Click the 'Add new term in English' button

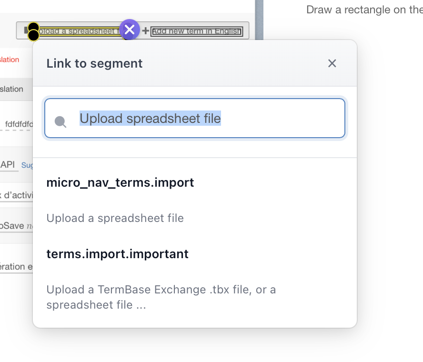pos(196,31)
